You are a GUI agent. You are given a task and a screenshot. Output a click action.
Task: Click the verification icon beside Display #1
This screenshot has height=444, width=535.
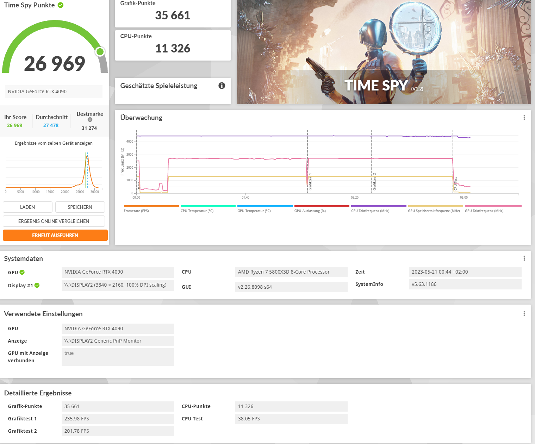[x=37, y=285]
